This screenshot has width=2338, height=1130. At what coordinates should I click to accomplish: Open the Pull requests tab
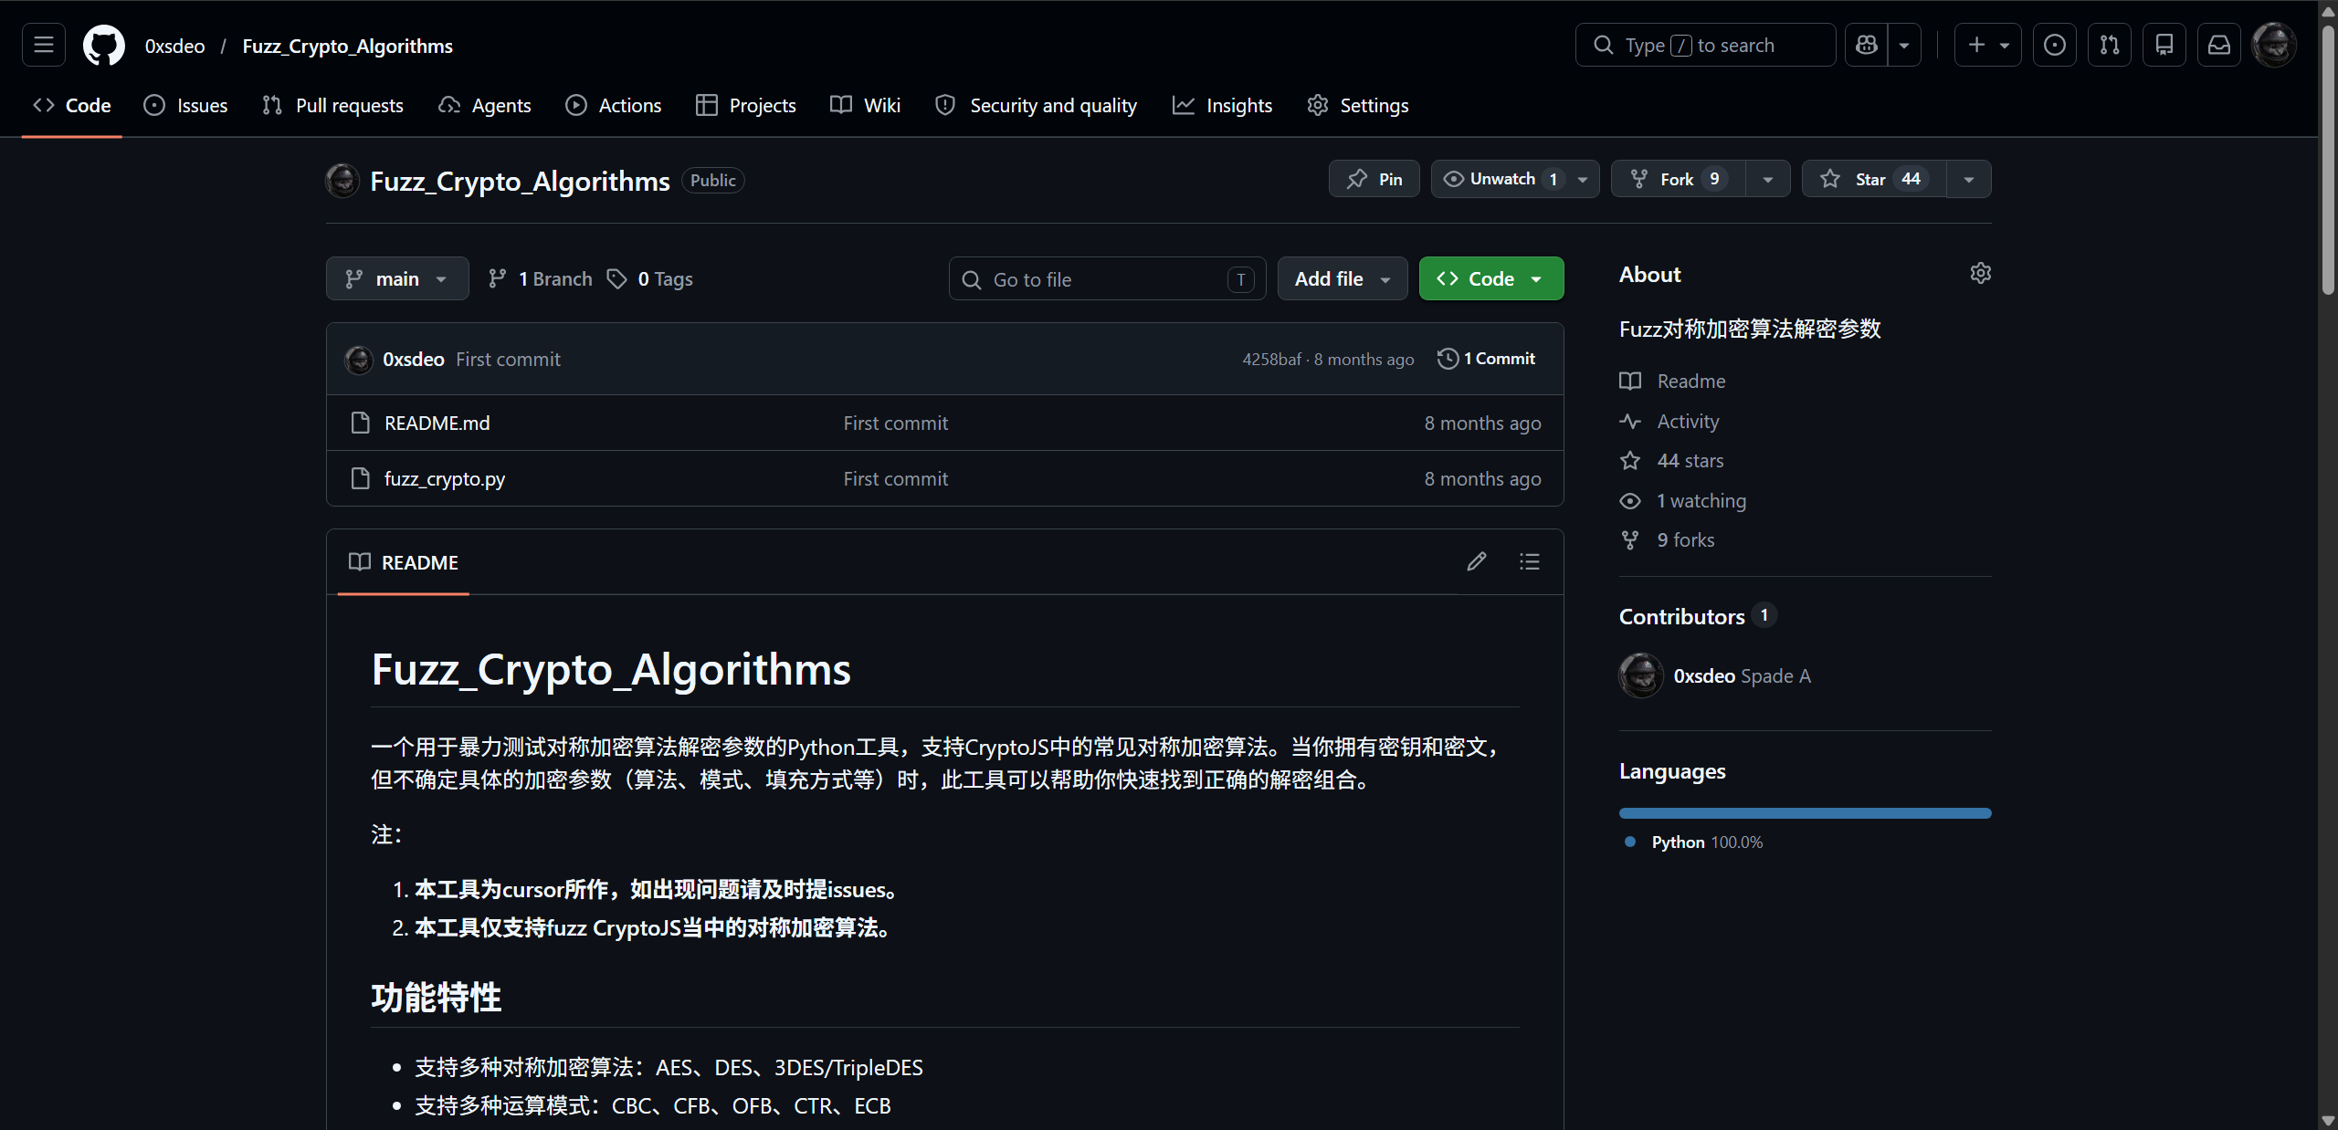click(x=332, y=105)
